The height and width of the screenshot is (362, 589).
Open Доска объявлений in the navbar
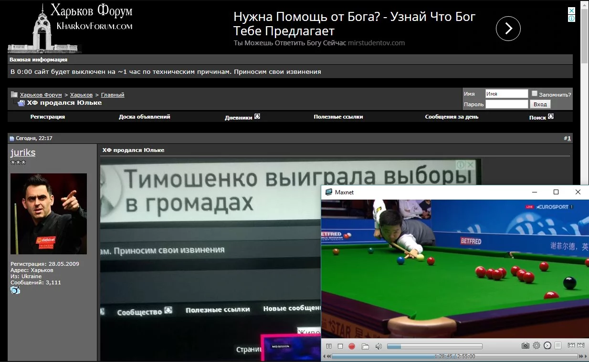(145, 117)
